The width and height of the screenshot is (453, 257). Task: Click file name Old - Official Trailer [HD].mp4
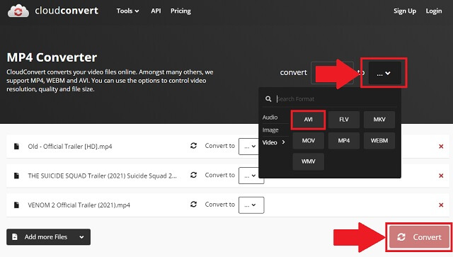pyautogui.click(x=70, y=147)
